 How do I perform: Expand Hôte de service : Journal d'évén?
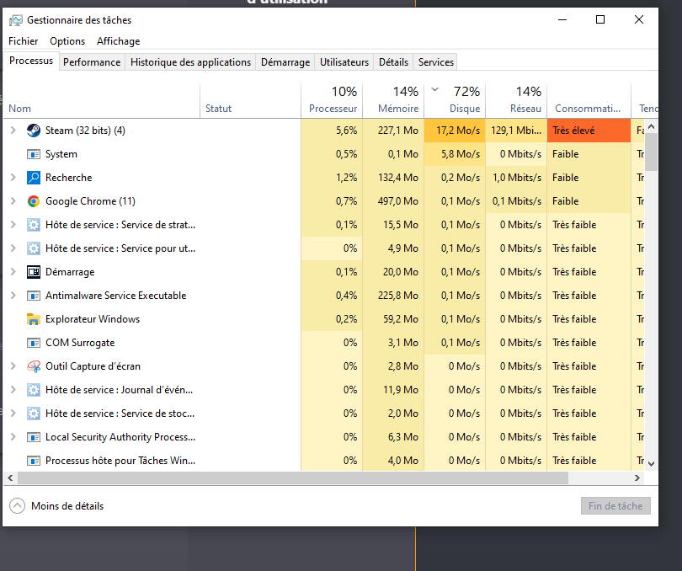click(13, 389)
